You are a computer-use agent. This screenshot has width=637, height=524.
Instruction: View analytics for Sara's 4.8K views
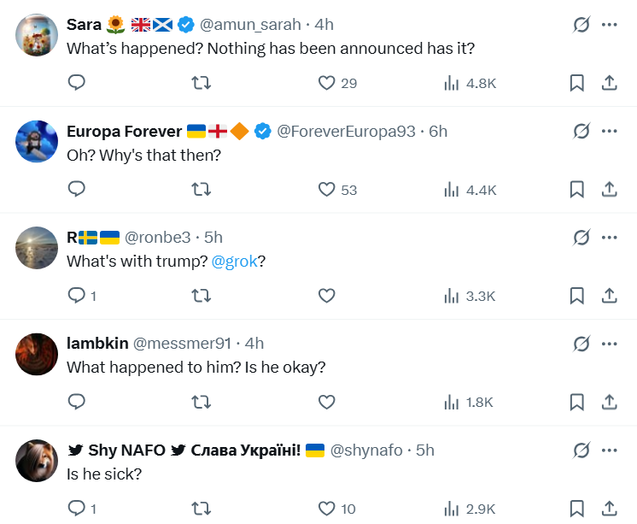click(x=470, y=83)
